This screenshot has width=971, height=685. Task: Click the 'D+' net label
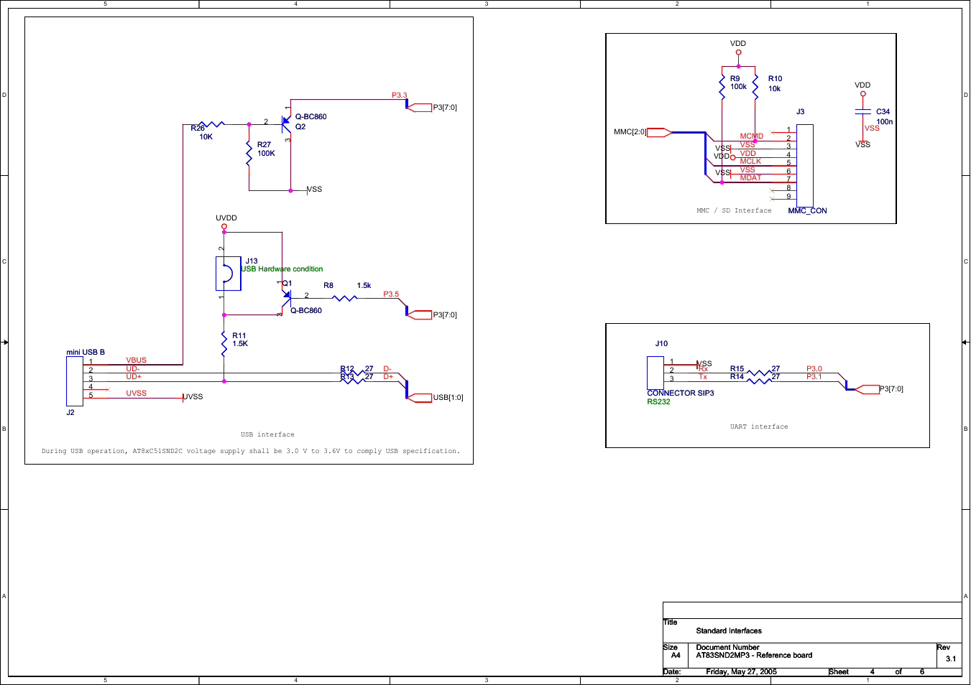click(388, 377)
